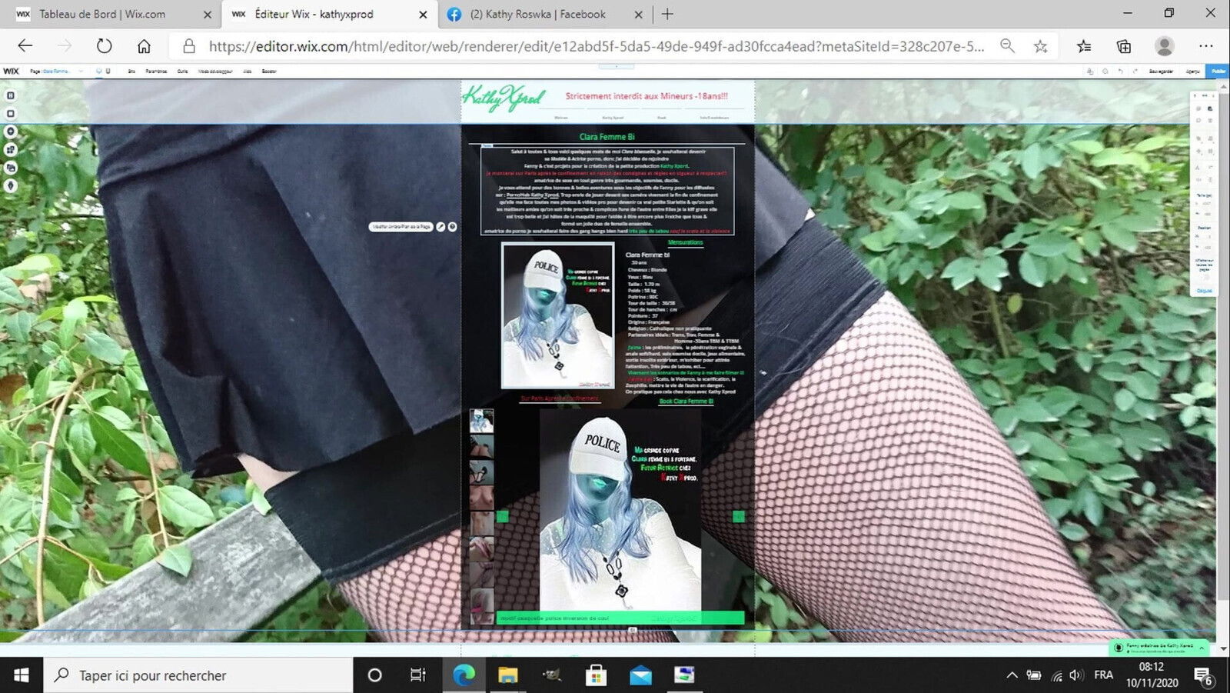Switch to the Tableau de Bord tab

pyautogui.click(x=101, y=14)
